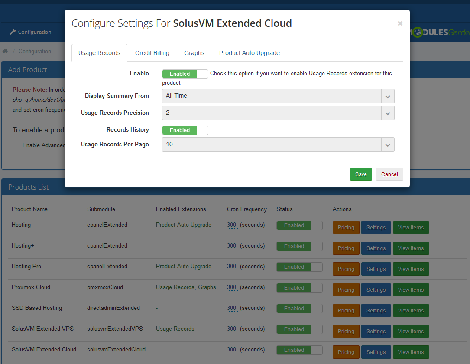
Task: Toggle the Records History switch
Action: point(185,130)
